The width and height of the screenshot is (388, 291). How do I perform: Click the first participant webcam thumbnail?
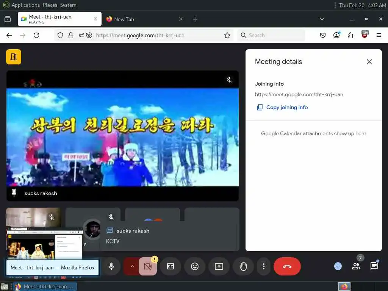pos(33,217)
